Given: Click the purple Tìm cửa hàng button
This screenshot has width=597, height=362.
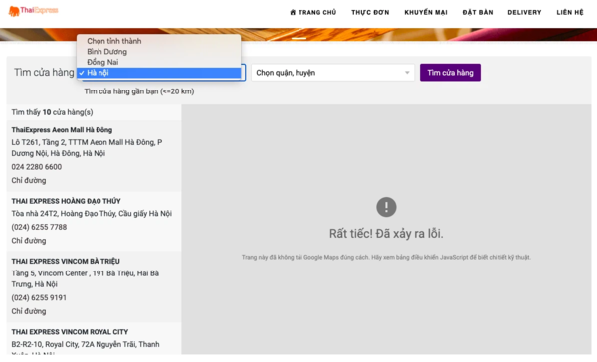Looking at the screenshot, I should click(450, 73).
